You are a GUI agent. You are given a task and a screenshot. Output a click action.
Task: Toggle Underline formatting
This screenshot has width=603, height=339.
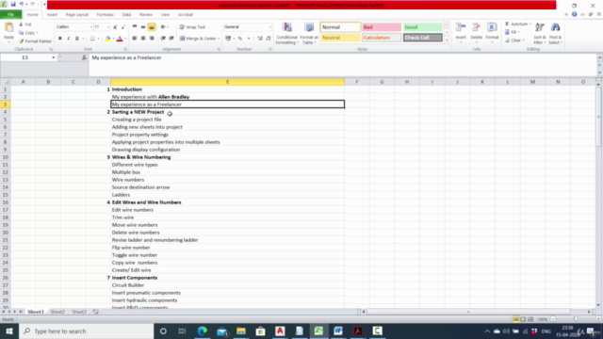click(77, 39)
